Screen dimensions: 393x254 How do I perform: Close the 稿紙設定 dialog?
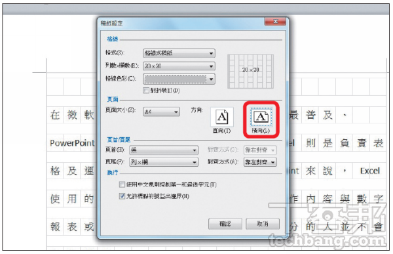275,22
